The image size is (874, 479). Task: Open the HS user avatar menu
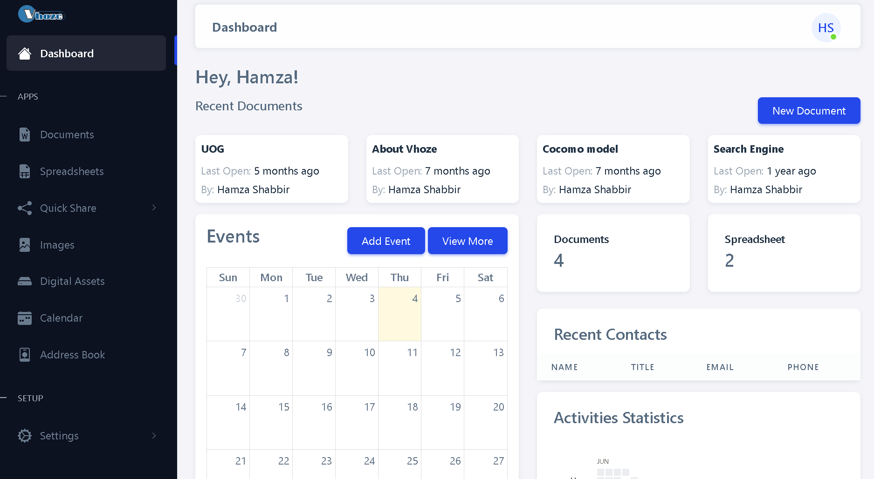[x=826, y=28]
